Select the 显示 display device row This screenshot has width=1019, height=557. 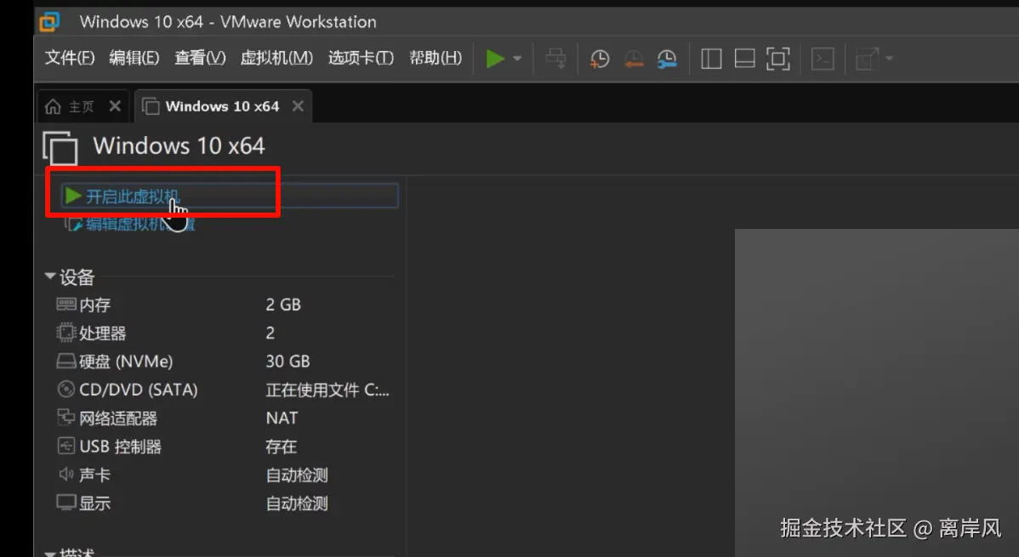pos(225,503)
